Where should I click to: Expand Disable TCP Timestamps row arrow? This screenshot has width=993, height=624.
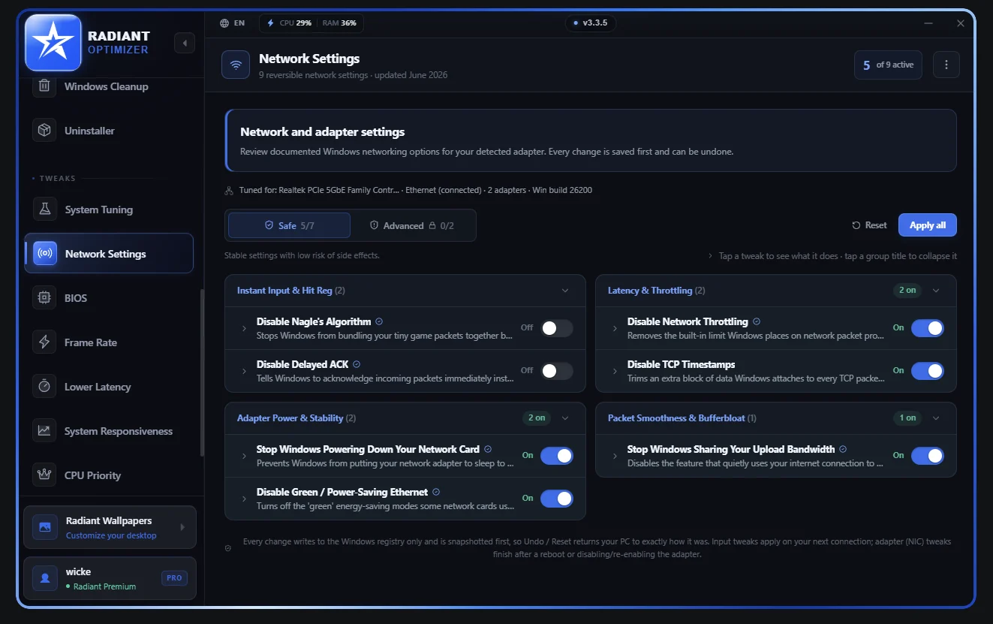[x=615, y=372]
